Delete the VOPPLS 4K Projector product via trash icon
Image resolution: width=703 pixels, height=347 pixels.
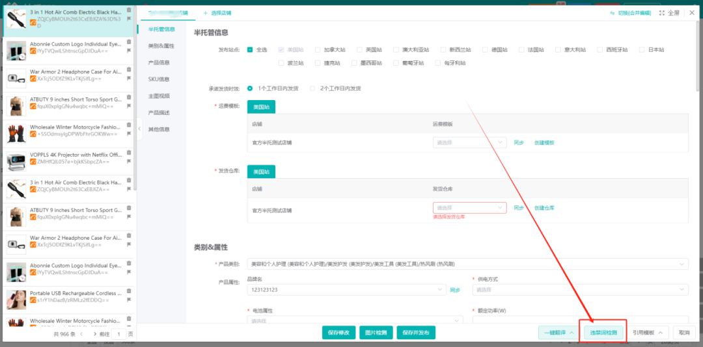click(129, 153)
